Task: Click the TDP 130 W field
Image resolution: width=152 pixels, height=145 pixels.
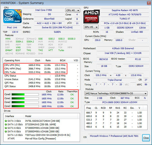Action: (x=15, y=32)
